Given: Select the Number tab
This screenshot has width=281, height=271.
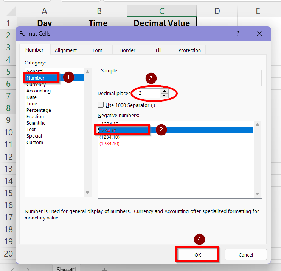Looking at the screenshot, I should coord(34,50).
